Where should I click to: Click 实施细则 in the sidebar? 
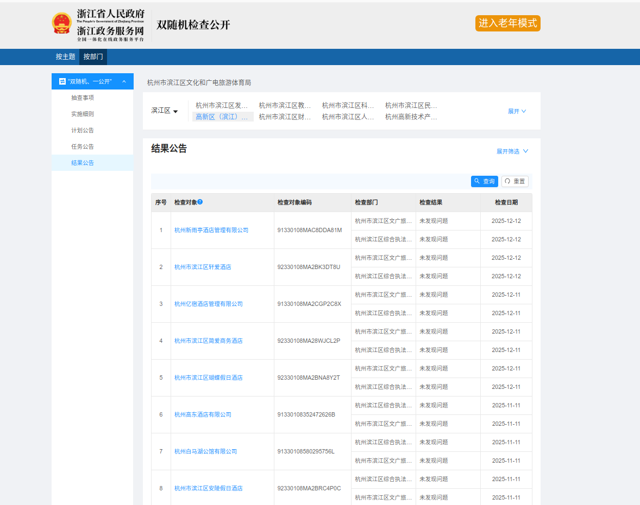click(83, 114)
